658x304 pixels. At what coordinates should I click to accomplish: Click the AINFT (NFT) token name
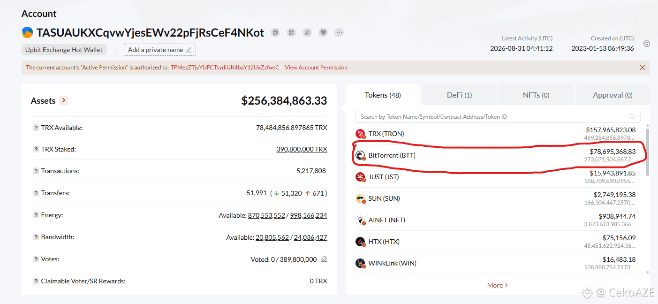[386, 220]
